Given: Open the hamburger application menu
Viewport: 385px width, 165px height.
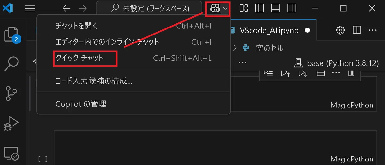Looking at the screenshot, I should pyautogui.click(x=30, y=9).
